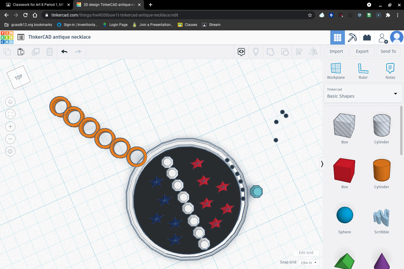Click the Redo arrow icon
Viewport: 404px width, 269px height.
pos(78,51)
